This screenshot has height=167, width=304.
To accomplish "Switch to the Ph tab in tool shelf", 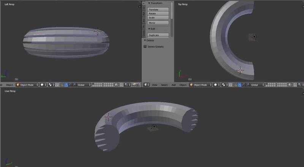I will click(x=144, y=26).
